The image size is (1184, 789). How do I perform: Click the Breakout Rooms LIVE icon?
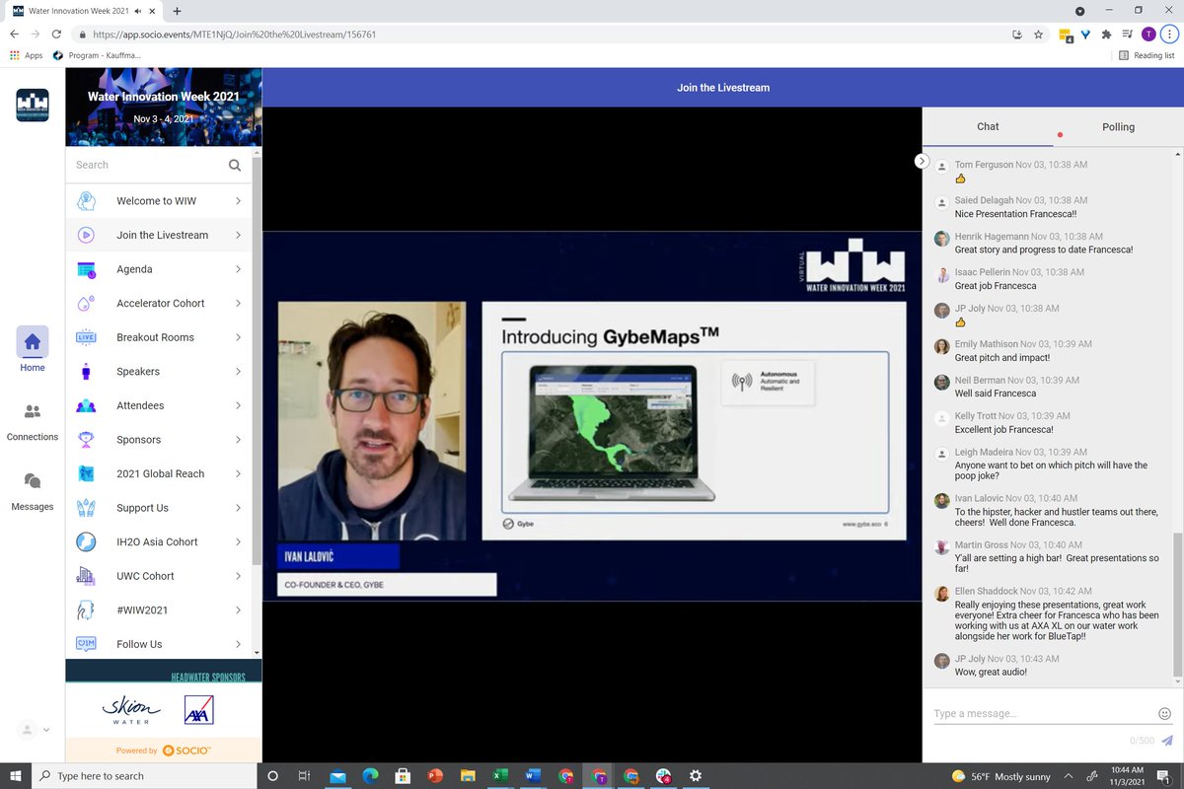tap(86, 337)
